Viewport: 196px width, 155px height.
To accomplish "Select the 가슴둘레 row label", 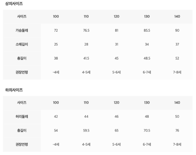I will (x=22, y=30).
